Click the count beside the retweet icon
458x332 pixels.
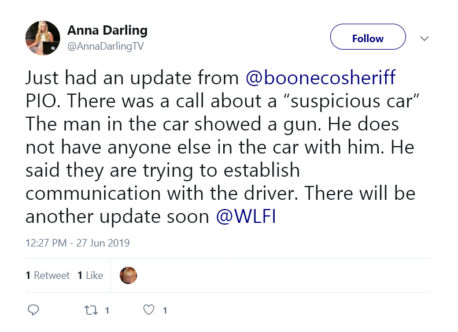(107, 311)
